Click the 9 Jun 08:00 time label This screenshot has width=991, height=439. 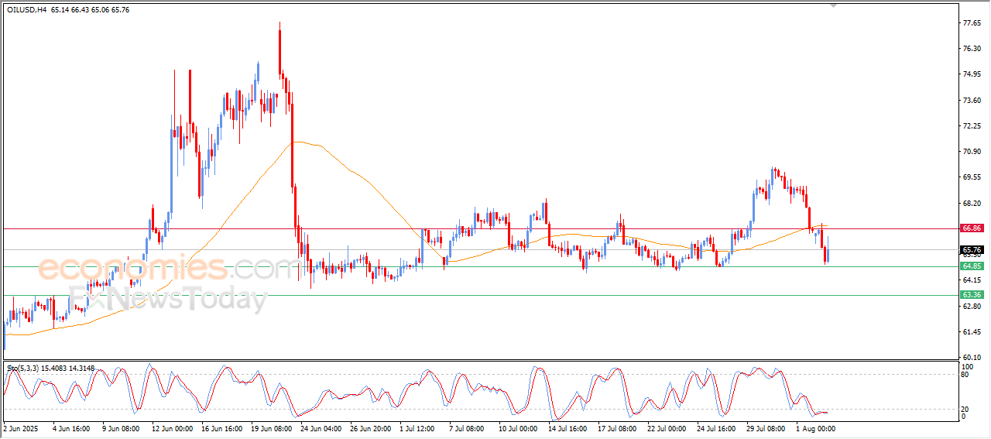[120, 428]
